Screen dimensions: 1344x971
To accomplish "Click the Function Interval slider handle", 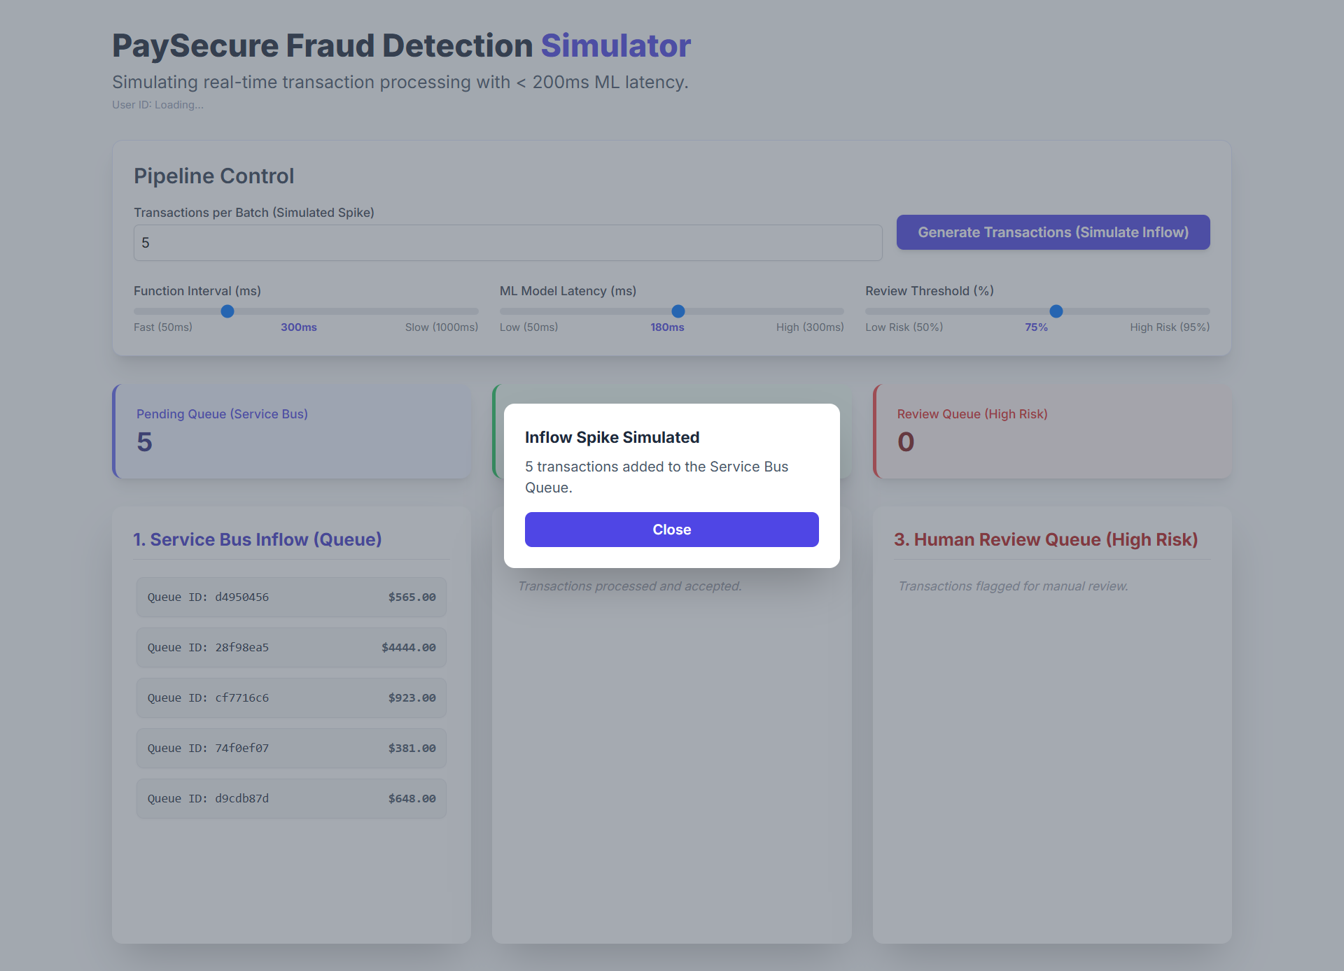I will point(227,311).
